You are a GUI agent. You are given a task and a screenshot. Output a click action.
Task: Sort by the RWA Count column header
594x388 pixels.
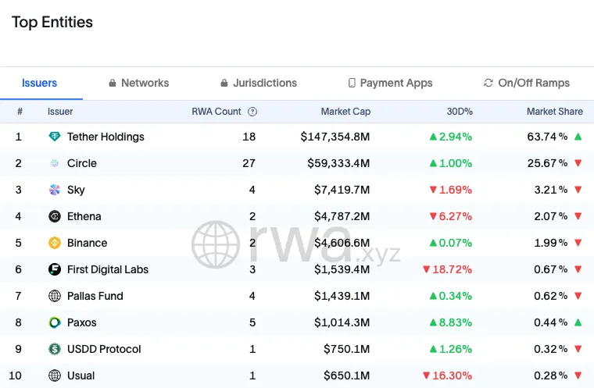(216, 112)
